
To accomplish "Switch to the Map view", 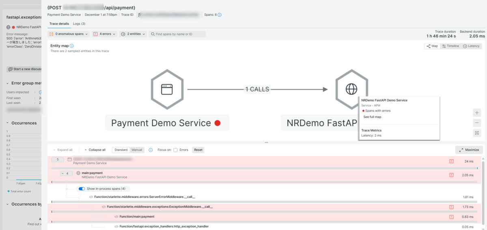I will pos(432,46).
